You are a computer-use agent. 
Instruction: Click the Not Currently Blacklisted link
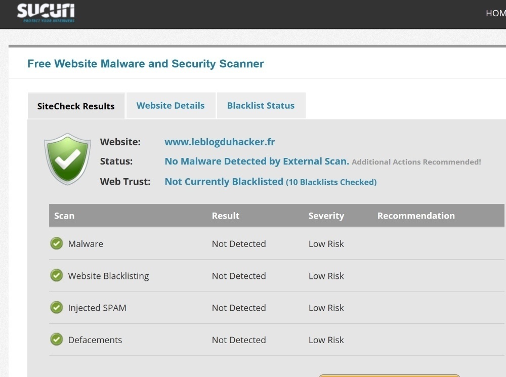click(x=224, y=182)
